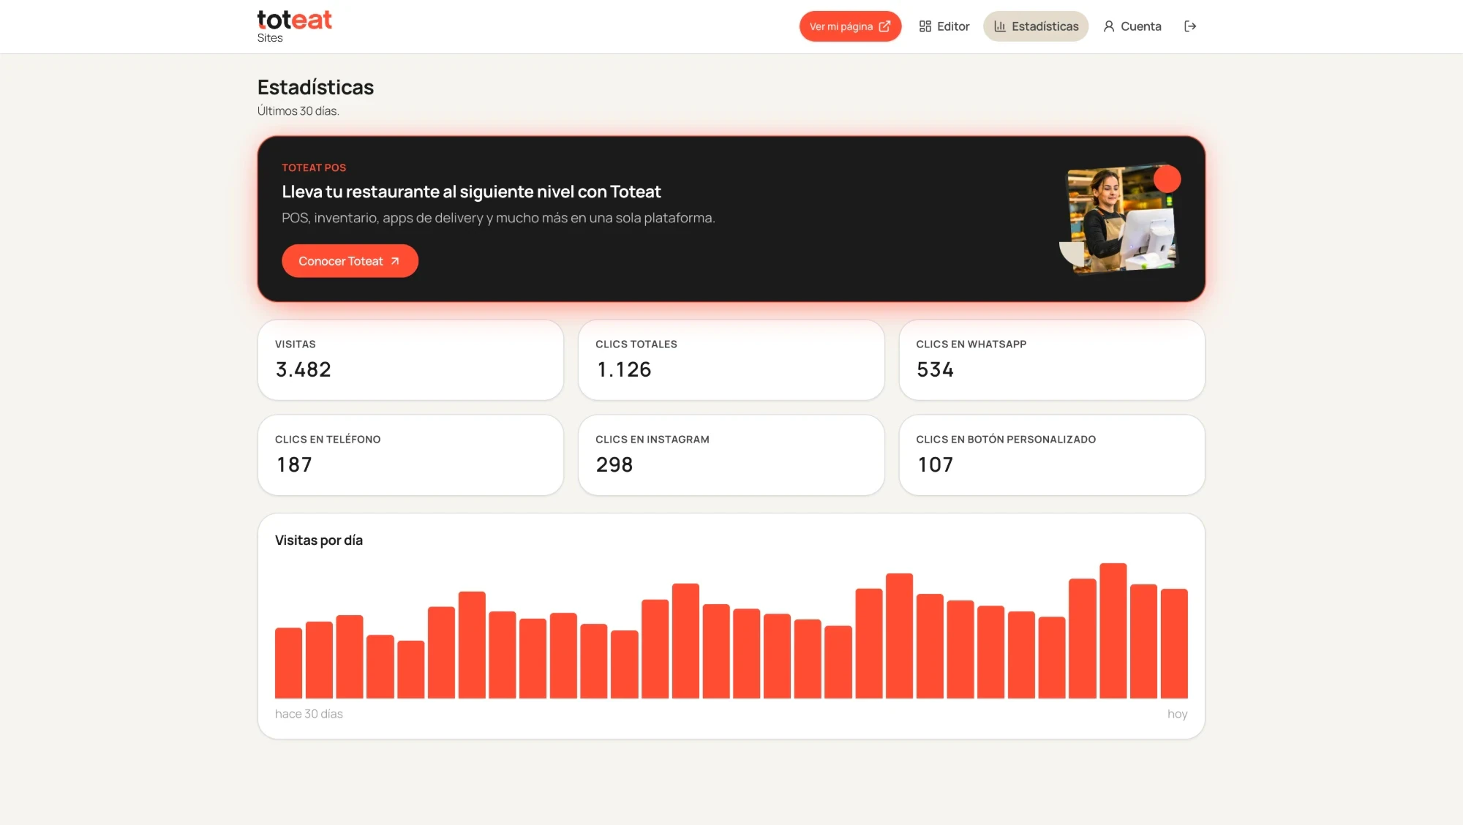Select the Clics en teléfono value 187
The height and width of the screenshot is (825, 1463).
click(x=294, y=465)
